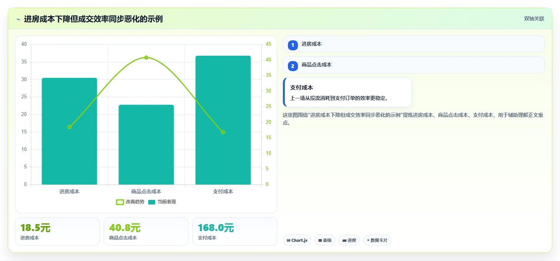Click the number 2 badge for 商品点击成本
560x261 pixels.
293,66
